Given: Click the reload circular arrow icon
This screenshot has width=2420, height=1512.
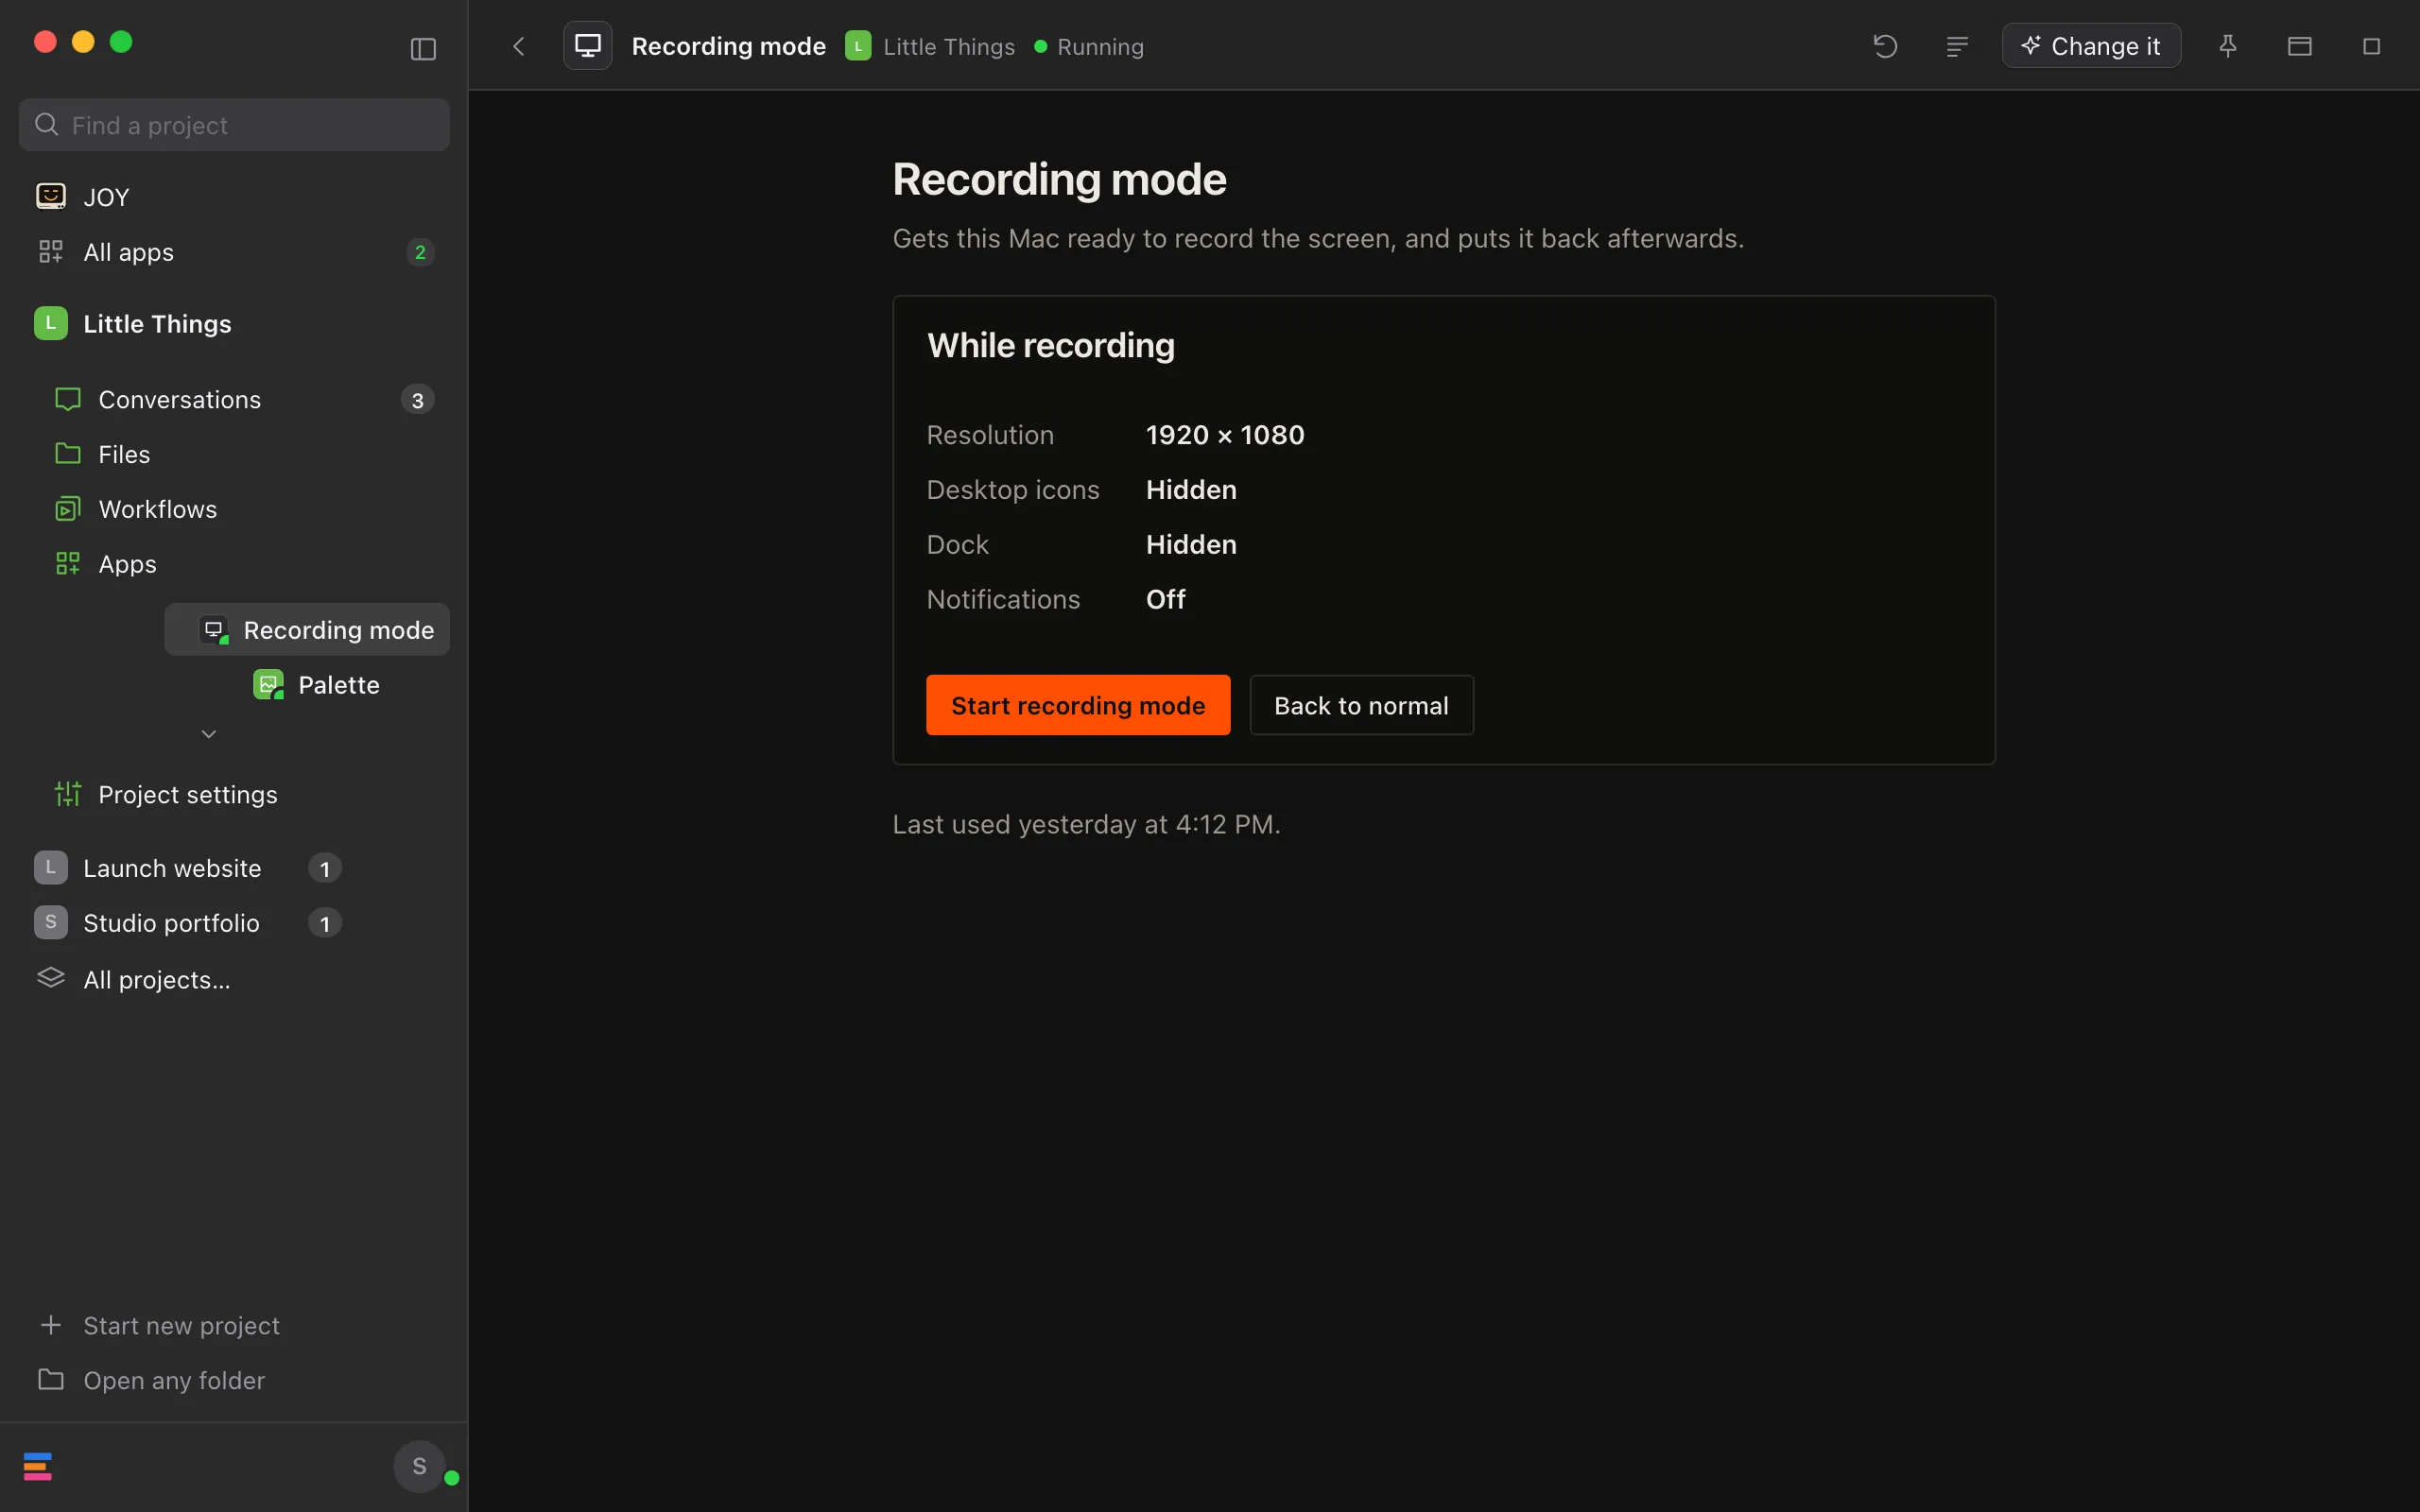Looking at the screenshot, I should (x=1885, y=46).
